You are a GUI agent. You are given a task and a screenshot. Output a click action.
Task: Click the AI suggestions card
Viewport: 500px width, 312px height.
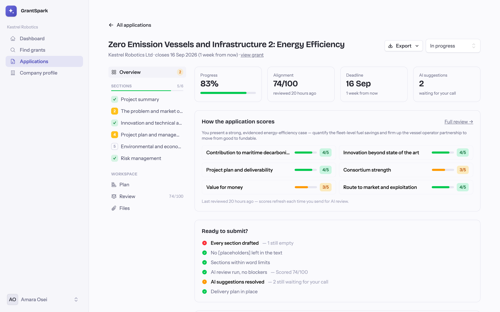click(447, 84)
